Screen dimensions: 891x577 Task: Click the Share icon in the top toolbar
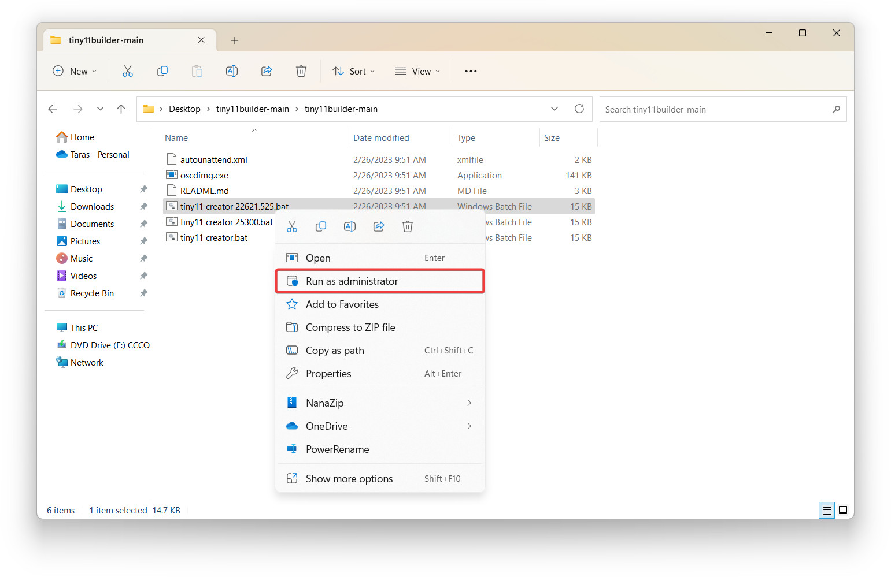click(267, 71)
